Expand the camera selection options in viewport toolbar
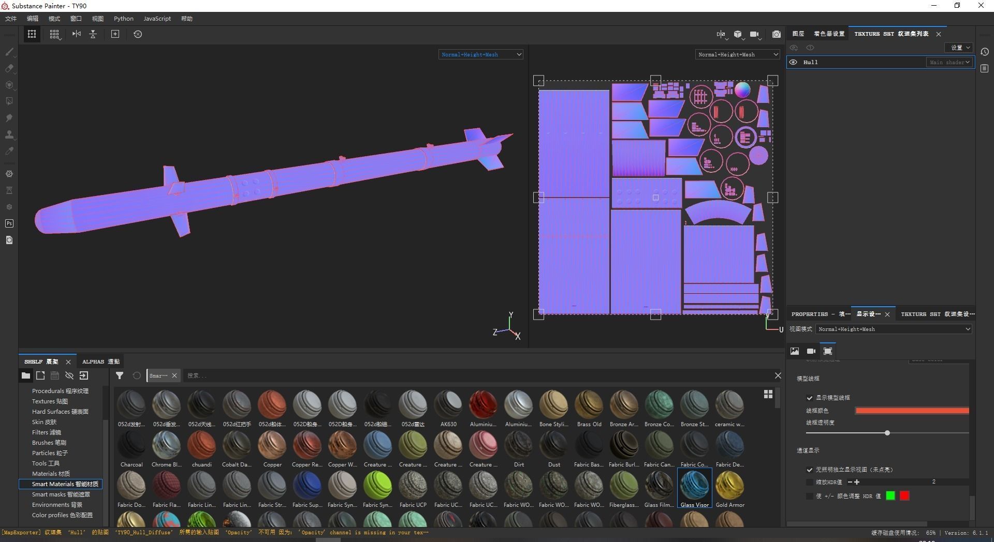Screen dimensions: 994x542 click(x=755, y=35)
